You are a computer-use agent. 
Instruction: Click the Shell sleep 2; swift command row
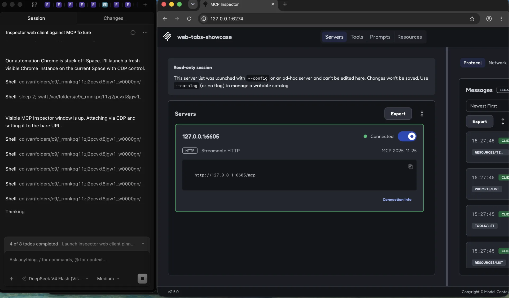pos(73,97)
